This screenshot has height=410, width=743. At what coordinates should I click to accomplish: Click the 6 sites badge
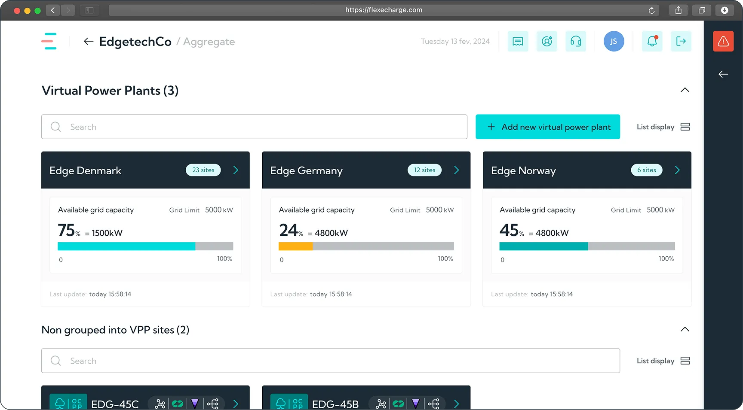click(x=647, y=170)
